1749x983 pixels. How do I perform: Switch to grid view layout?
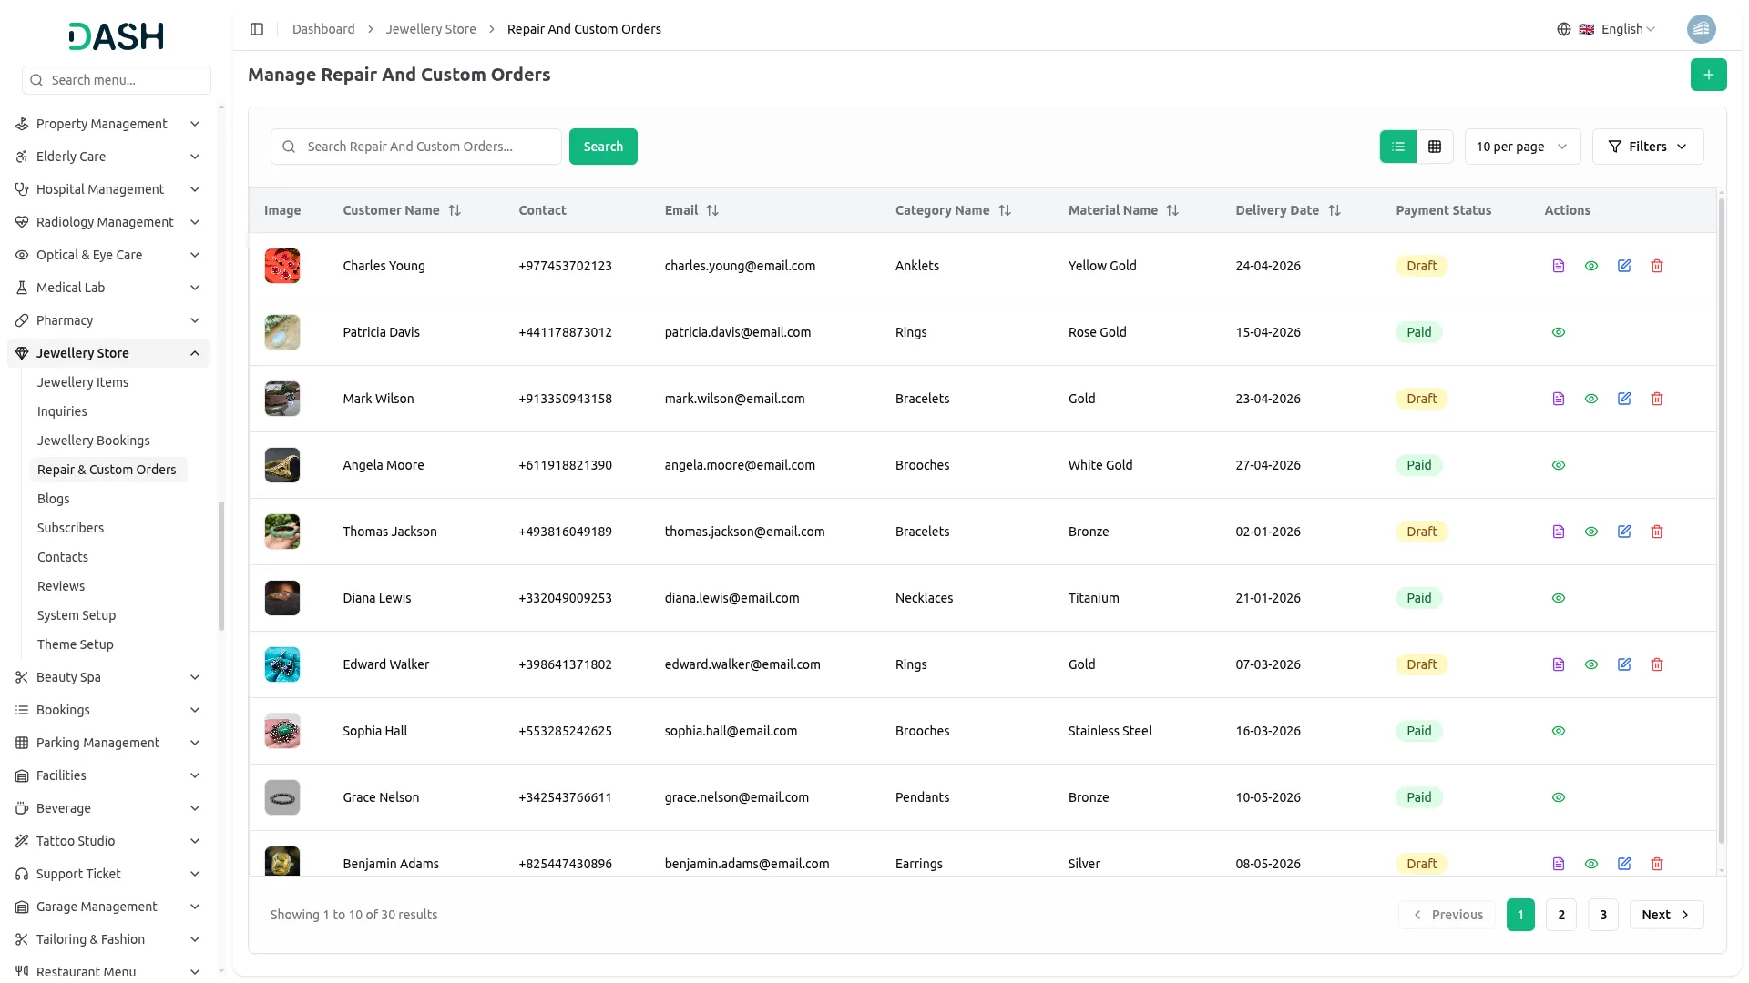pyautogui.click(x=1435, y=147)
